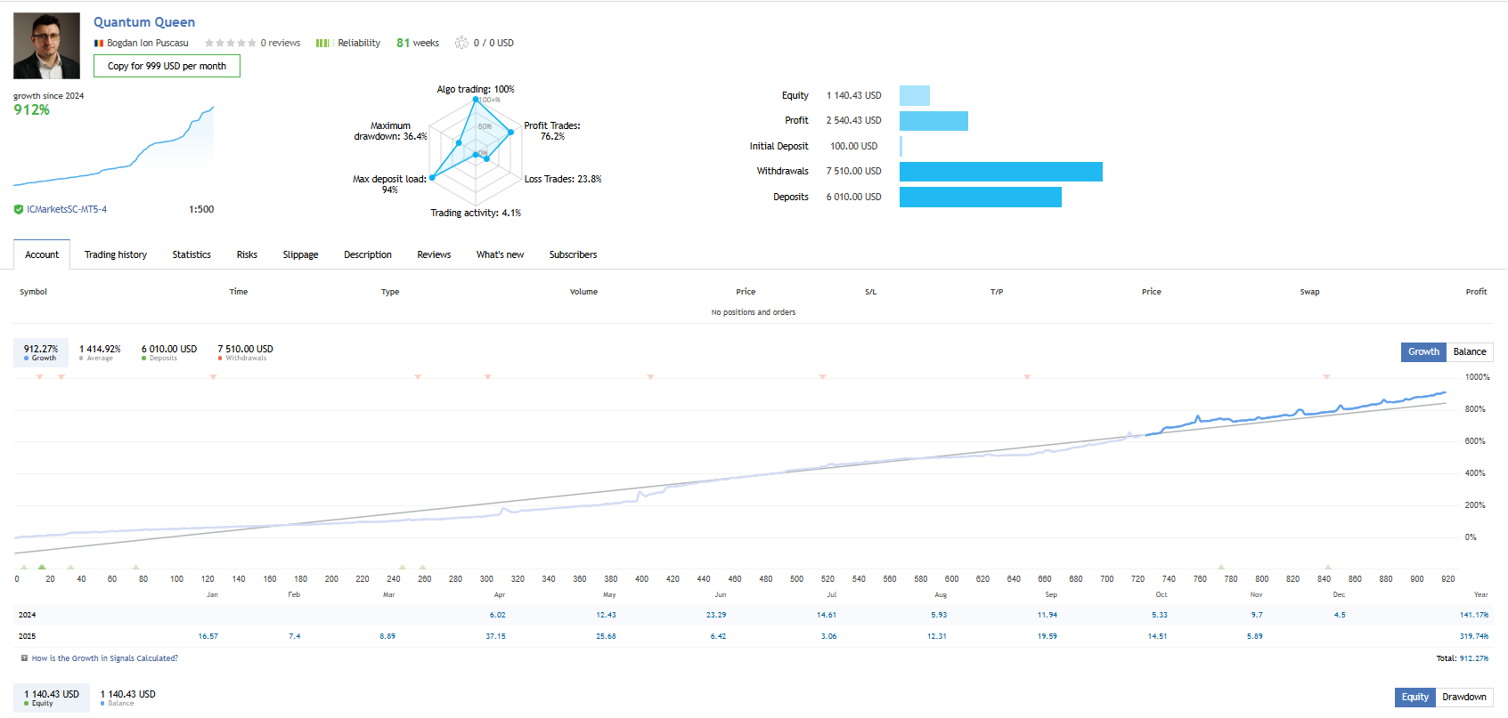This screenshot has width=1508, height=718.
Task: Click the Withdrawals blue bar
Action: pyautogui.click(x=1000, y=172)
